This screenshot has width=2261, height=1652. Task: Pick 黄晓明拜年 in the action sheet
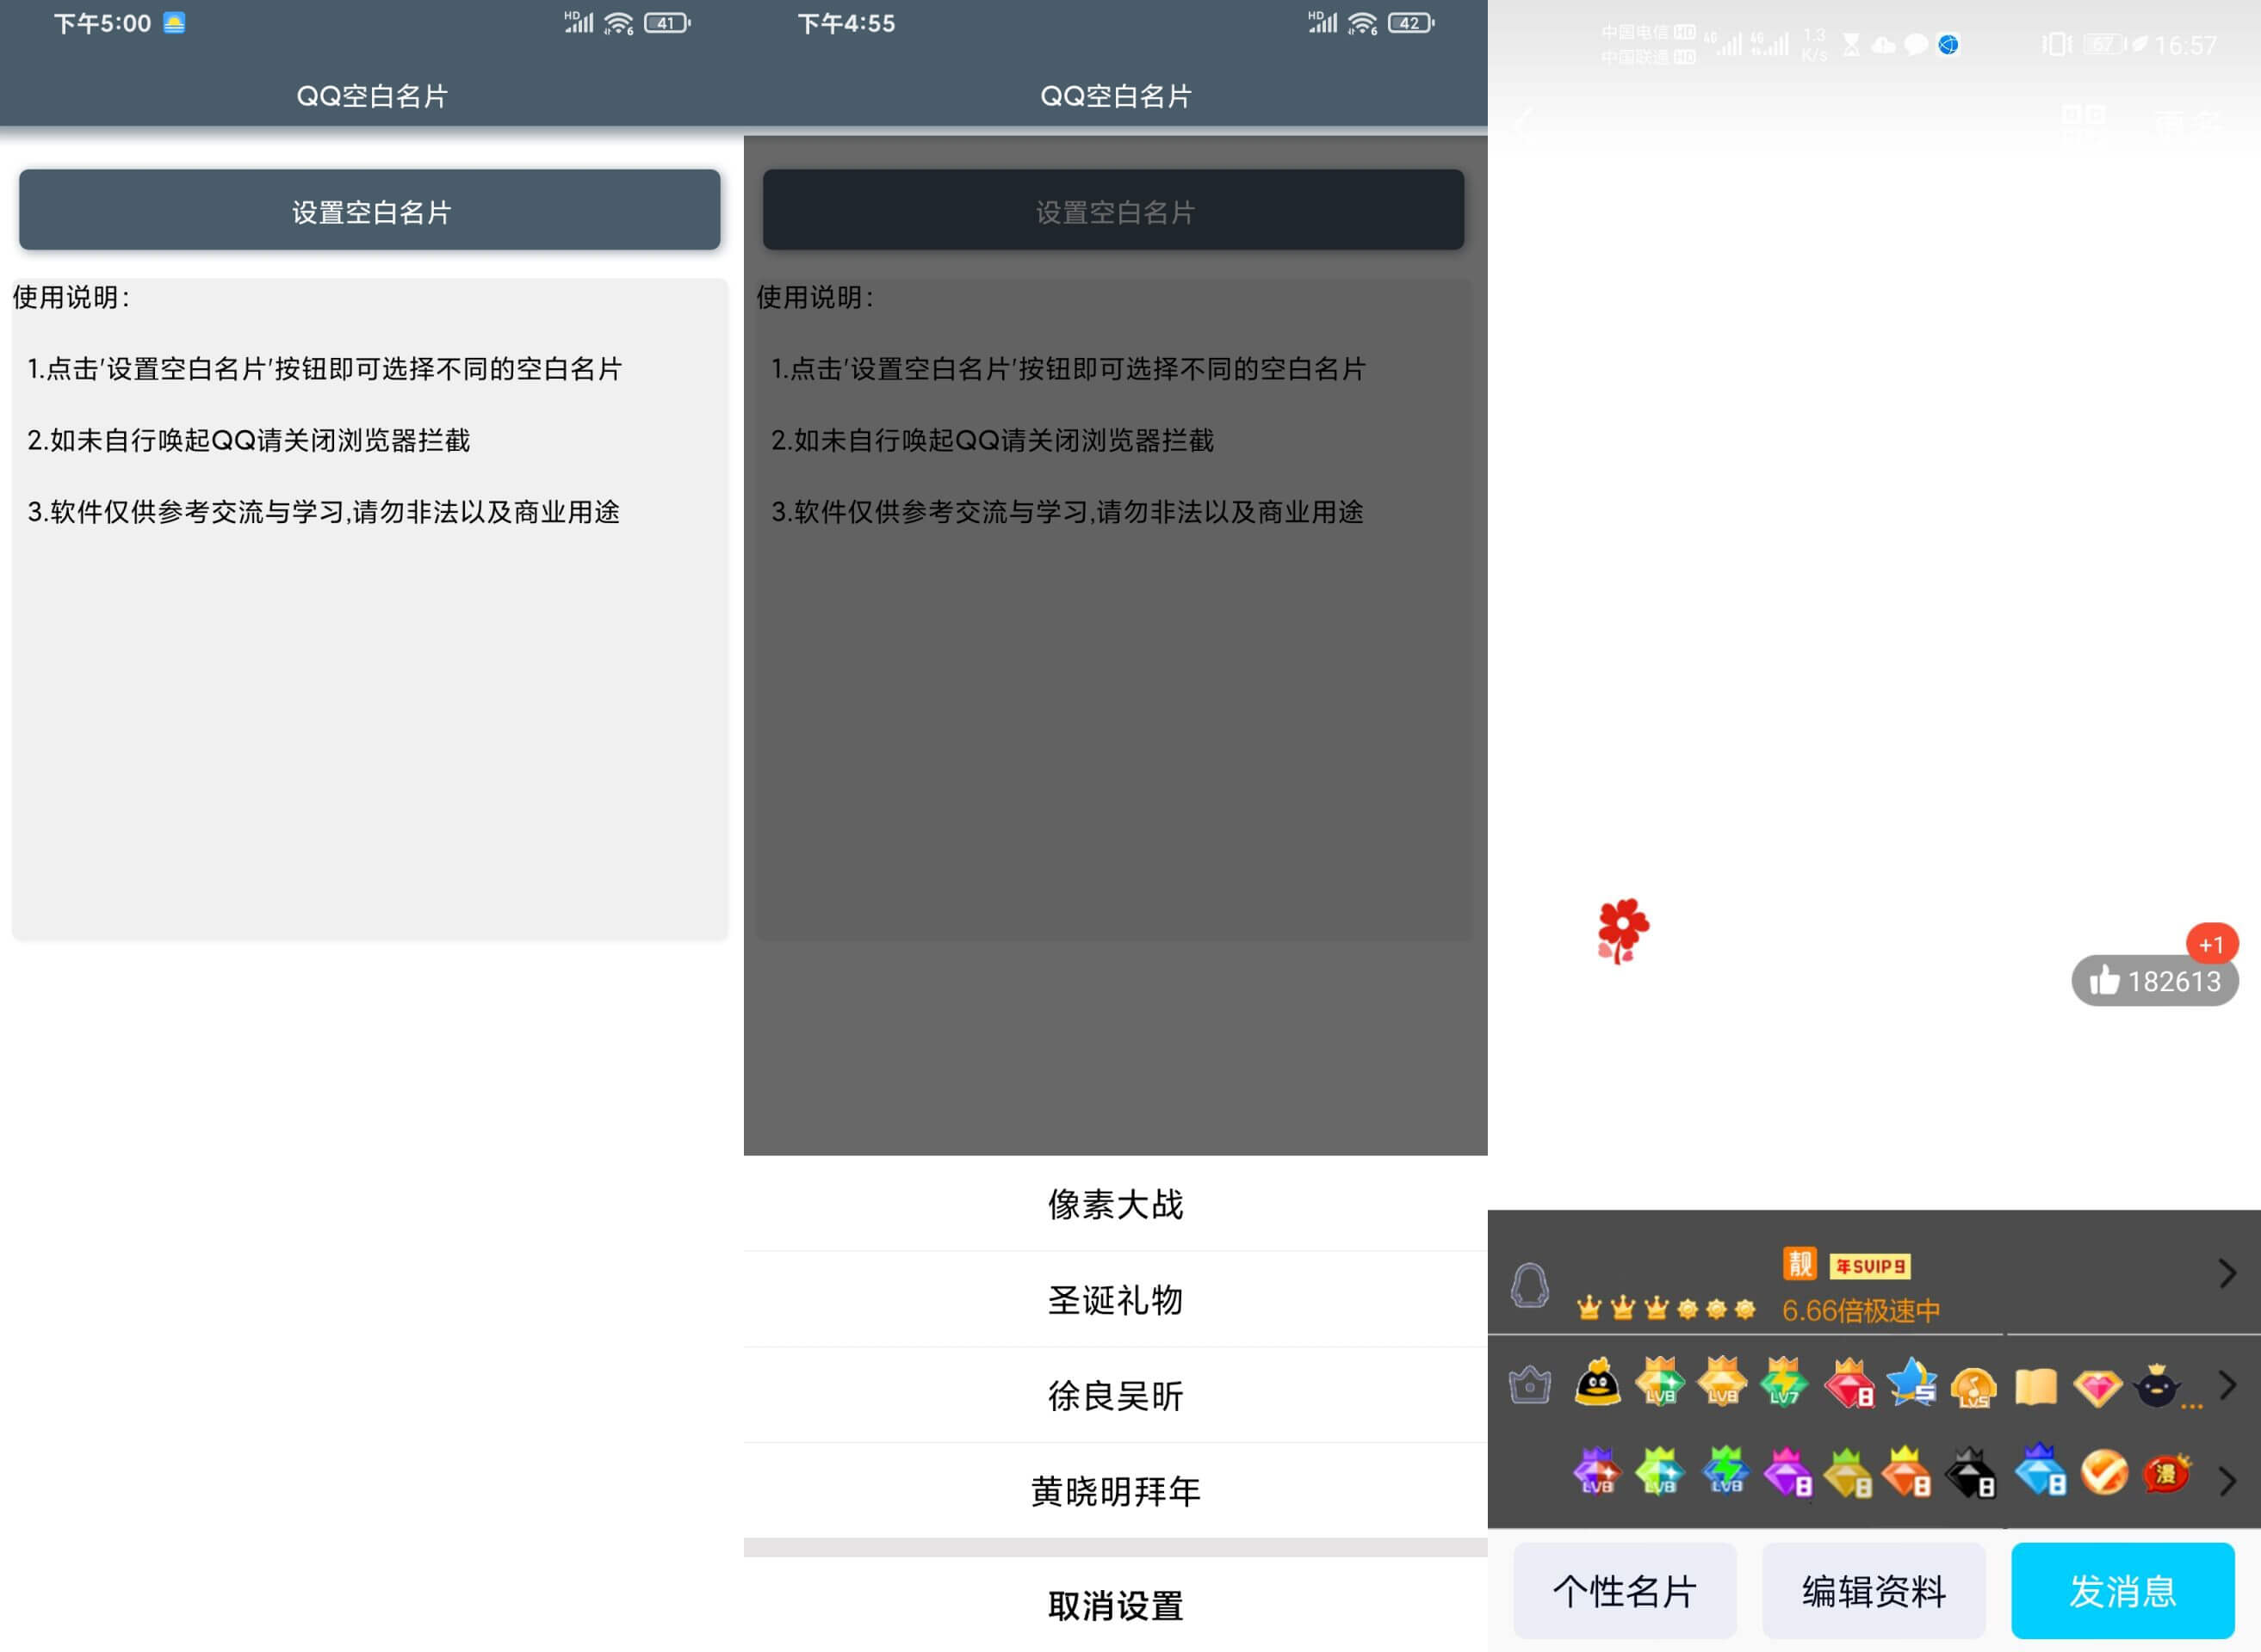pos(1114,1491)
